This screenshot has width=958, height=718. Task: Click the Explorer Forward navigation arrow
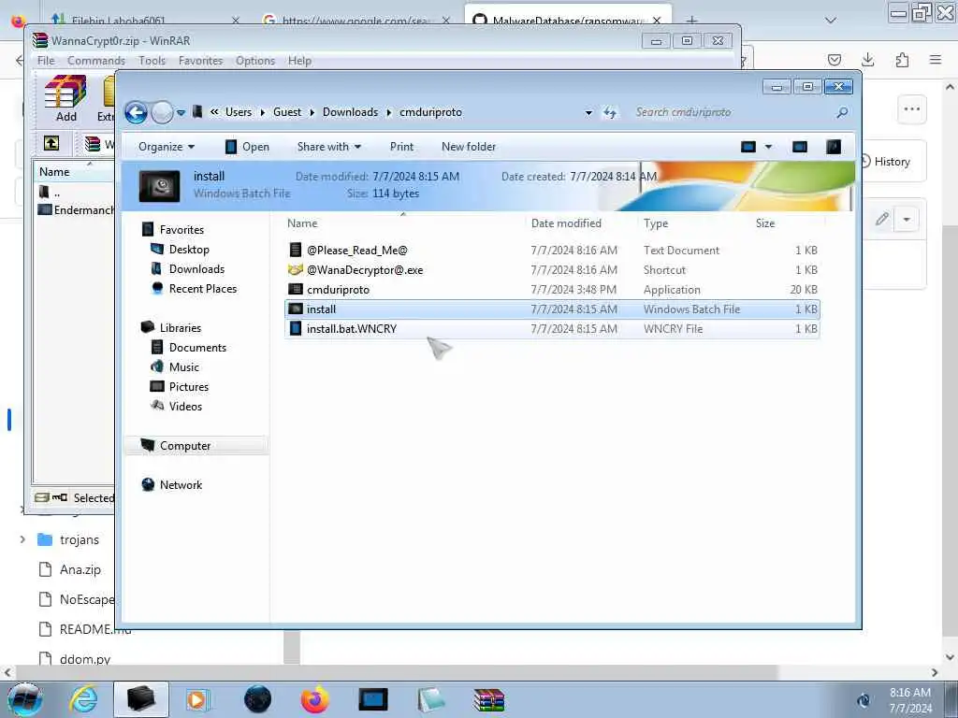pyautogui.click(x=162, y=112)
